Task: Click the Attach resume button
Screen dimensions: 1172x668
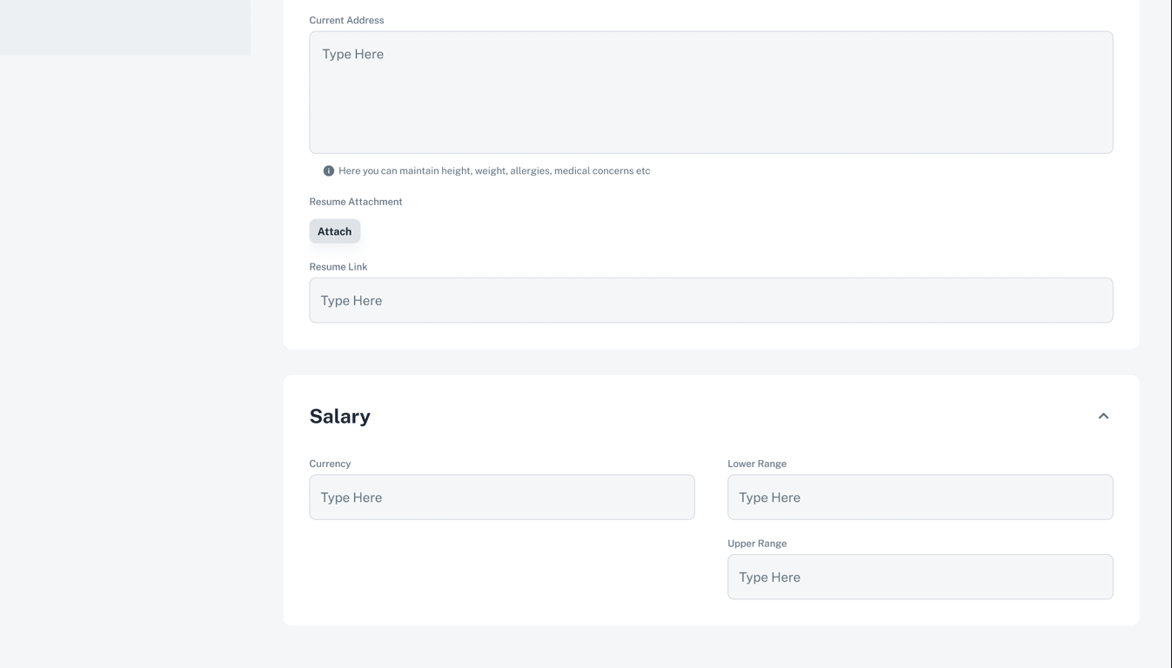Action: [335, 231]
